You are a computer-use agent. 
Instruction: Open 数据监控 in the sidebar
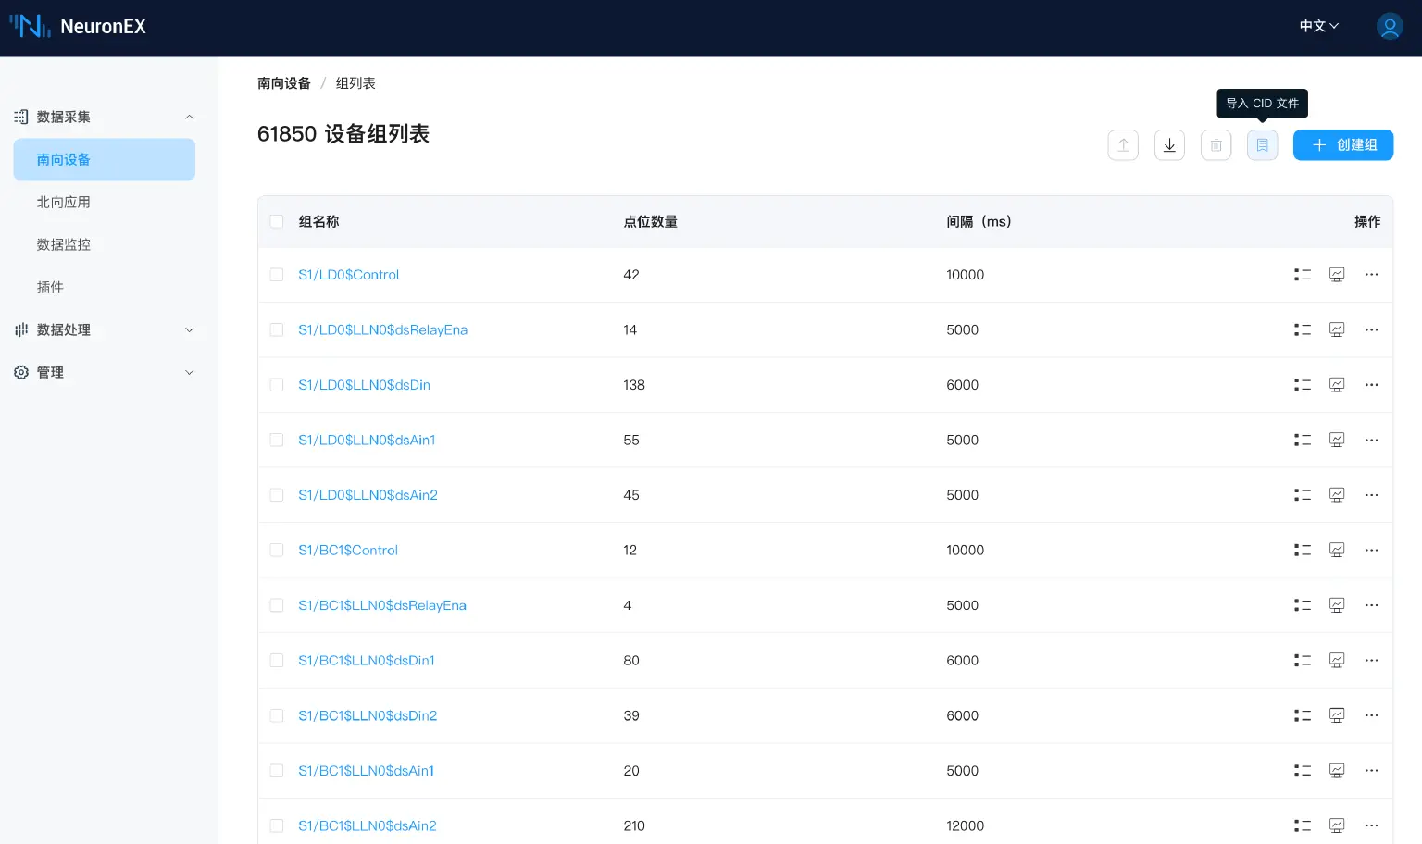[x=64, y=244]
